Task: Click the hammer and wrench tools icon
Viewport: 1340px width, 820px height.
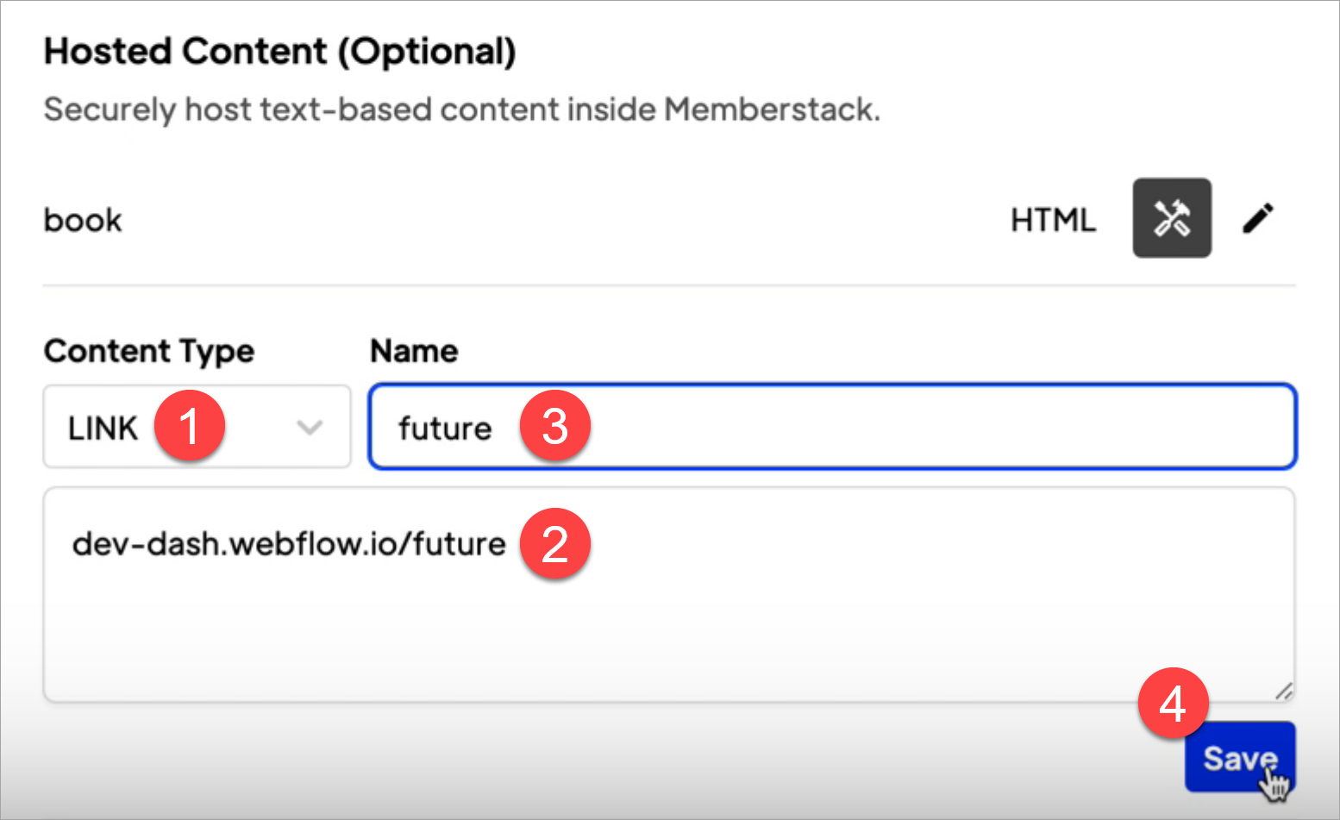Action: [x=1171, y=218]
